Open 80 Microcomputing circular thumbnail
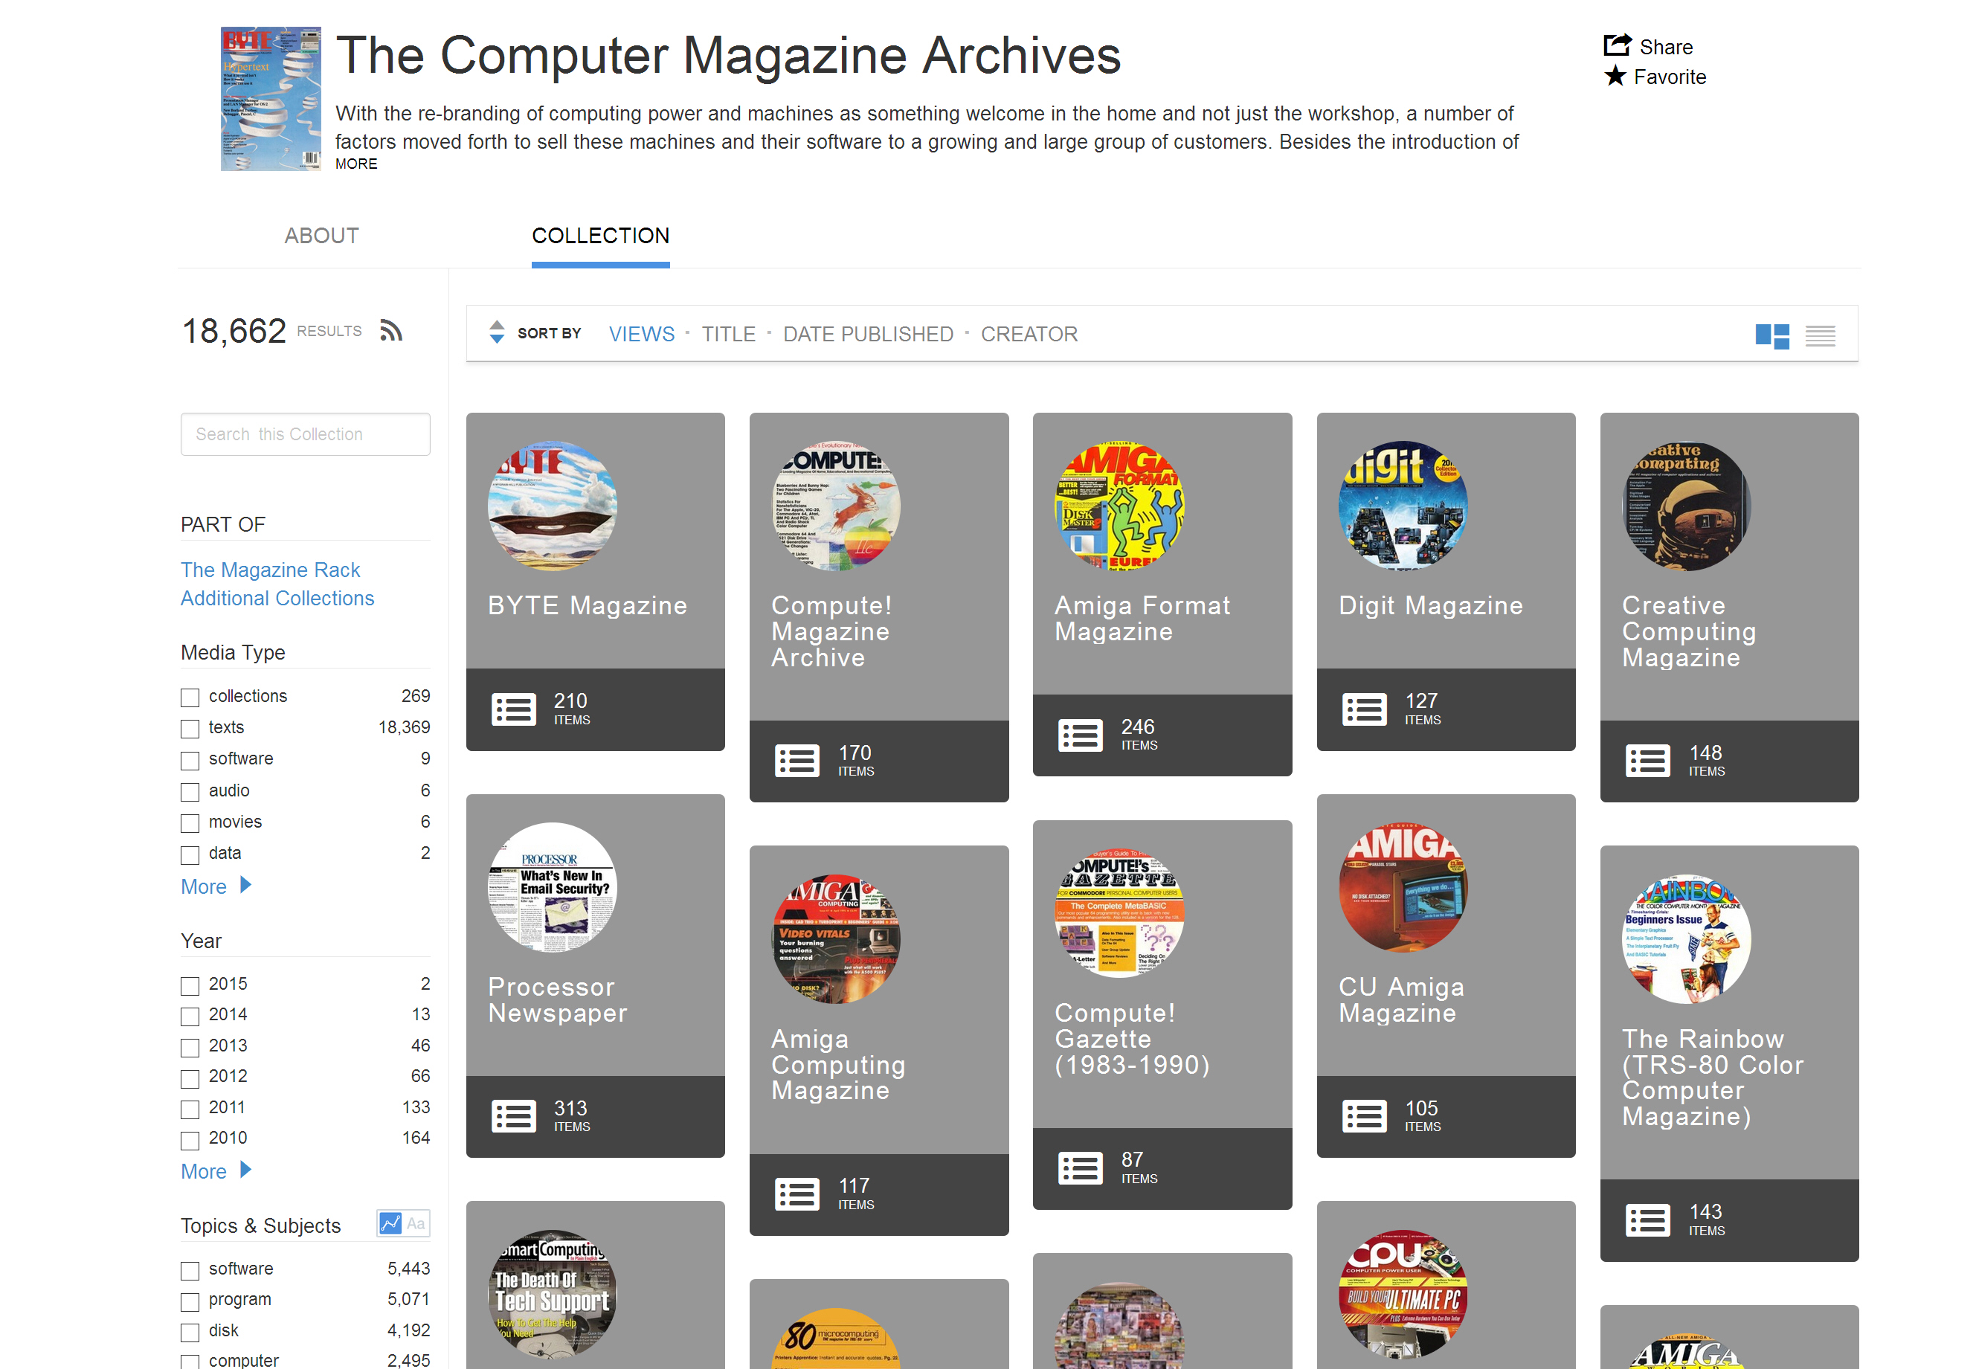The height and width of the screenshot is (1369, 1976). (x=835, y=1338)
